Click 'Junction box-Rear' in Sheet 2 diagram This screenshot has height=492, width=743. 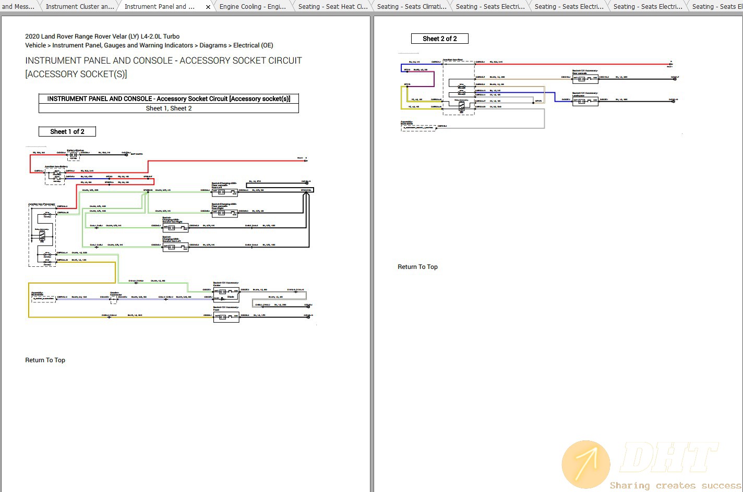459,87
